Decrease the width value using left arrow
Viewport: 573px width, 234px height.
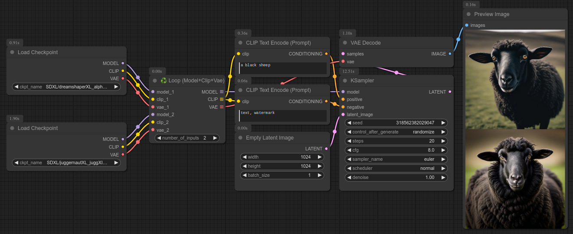pyautogui.click(x=244, y=157)
